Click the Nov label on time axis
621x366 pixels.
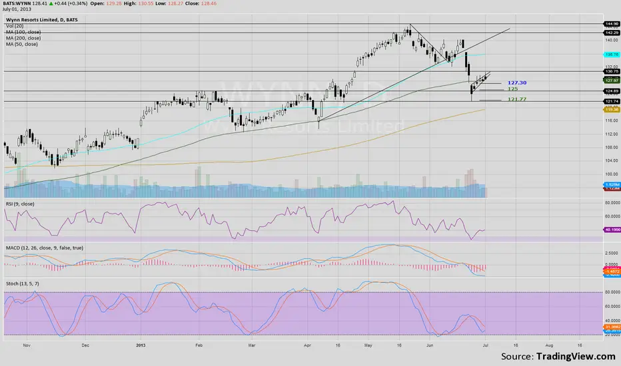pos(27,345)
